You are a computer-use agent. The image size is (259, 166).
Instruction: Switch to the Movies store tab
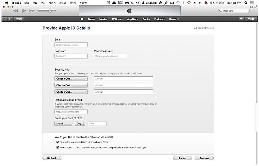point(103,19)
